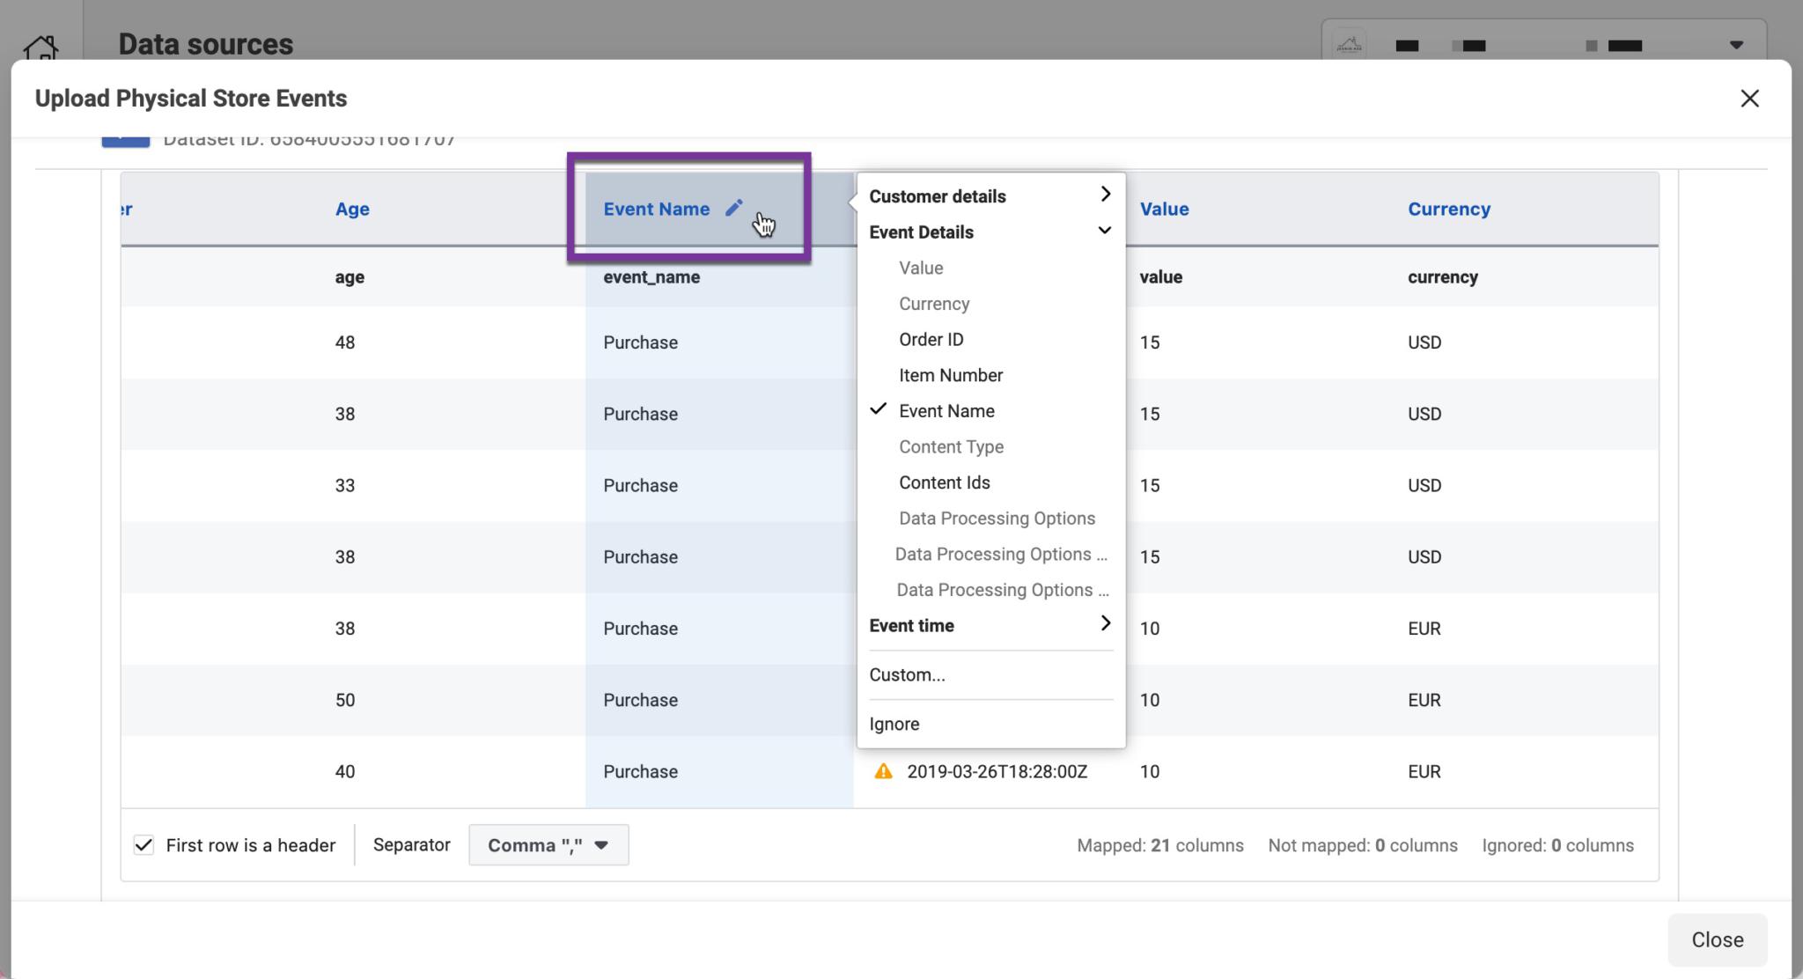The height and width of the screenshot is (979, 1803).
Task: Choose 'Ignore' at the bottom of the menu
Action: [894, 723]
